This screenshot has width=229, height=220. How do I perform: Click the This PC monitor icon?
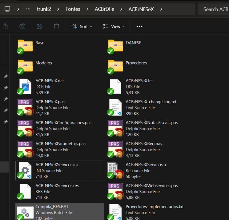point(7,9)
